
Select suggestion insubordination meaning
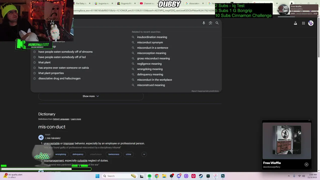[152, 37]
